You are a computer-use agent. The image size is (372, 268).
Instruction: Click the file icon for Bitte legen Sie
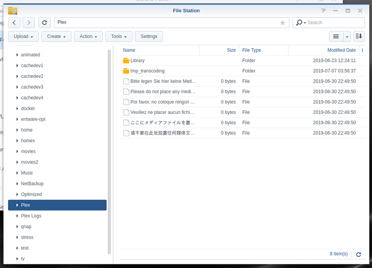click(x=126, y=81)
